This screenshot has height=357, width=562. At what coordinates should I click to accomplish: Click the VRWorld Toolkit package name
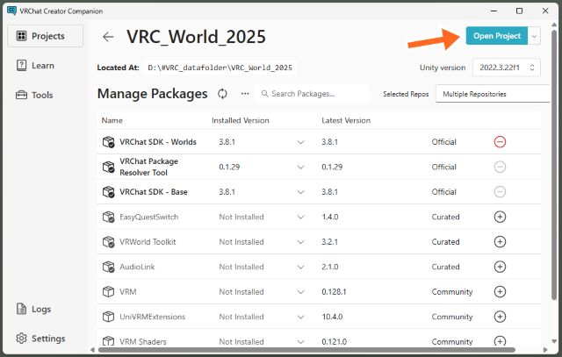pyautogui.click(x=148, y=242)
